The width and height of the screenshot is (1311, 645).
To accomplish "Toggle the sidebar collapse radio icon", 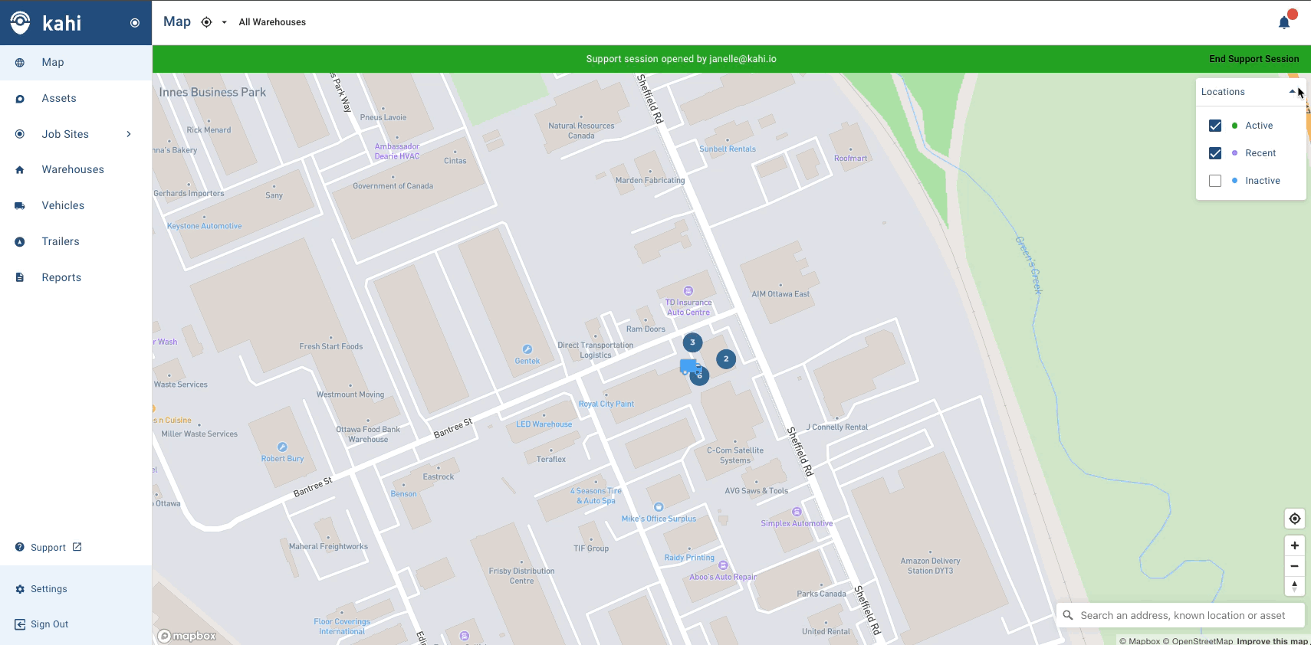I will coord(135,23).
